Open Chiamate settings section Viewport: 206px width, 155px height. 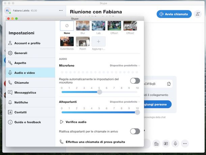click(30, 82)
